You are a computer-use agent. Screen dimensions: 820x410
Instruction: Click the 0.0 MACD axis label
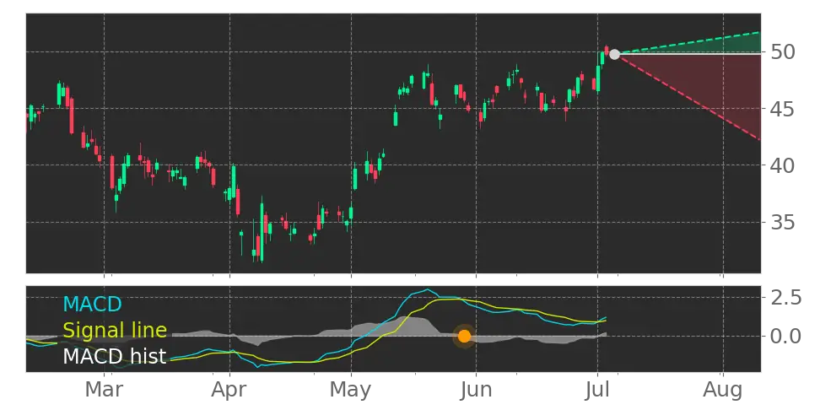pyautogui.click(x=786, y=336)
